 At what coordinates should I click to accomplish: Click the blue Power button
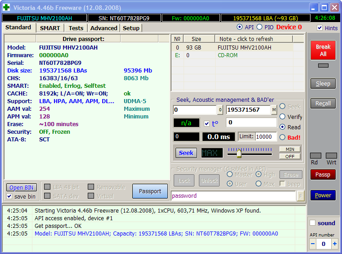click(x=323, y=195)
